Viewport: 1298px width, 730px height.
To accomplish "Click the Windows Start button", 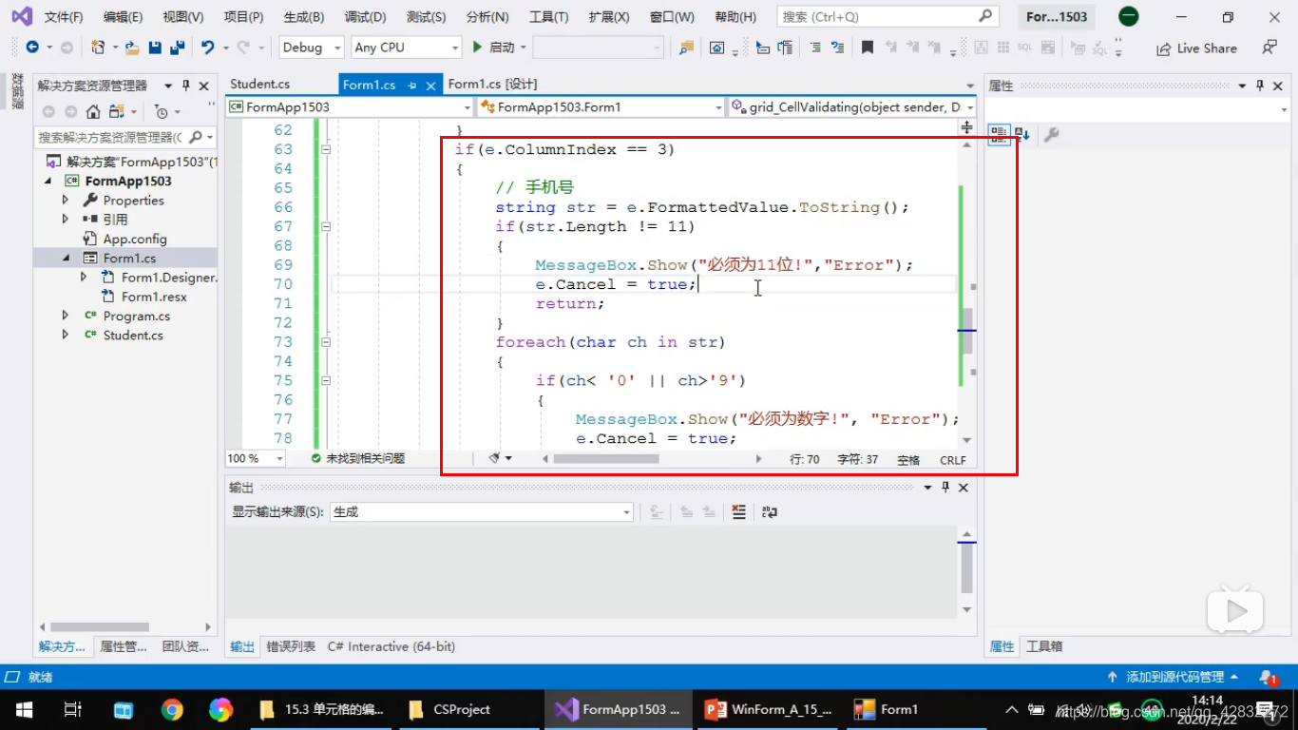I will pos(24,709).
